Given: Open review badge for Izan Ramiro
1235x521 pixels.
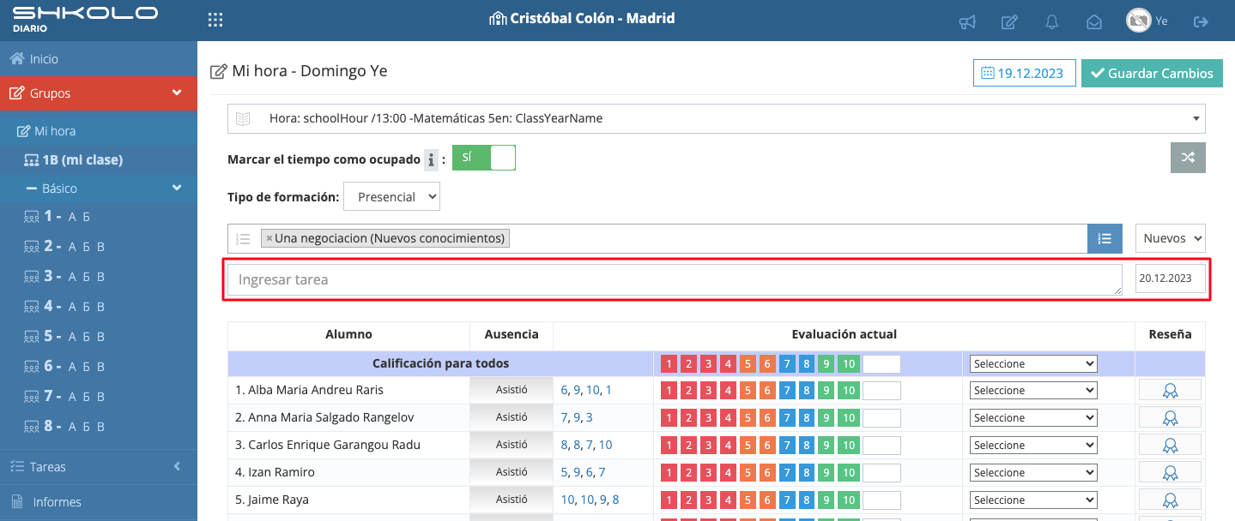Looking at the screenshot, I should coord(1170,473).
